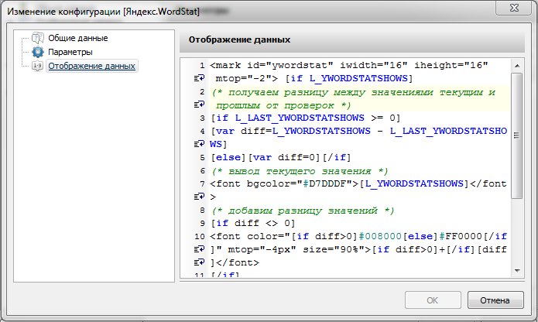538x322 pixels.
Task: Select the Общие данные tree item
Action: coord(77,38)
